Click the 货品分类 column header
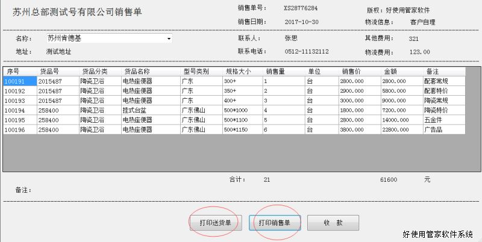This screenshot has height=242, width=482. [x=94, y=71]
